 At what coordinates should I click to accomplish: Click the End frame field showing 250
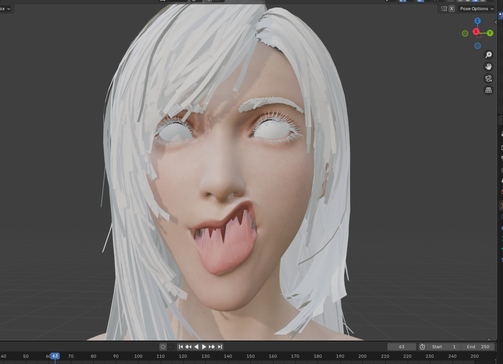478,347
